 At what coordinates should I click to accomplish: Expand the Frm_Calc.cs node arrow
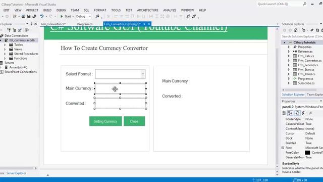click(289, 56)
